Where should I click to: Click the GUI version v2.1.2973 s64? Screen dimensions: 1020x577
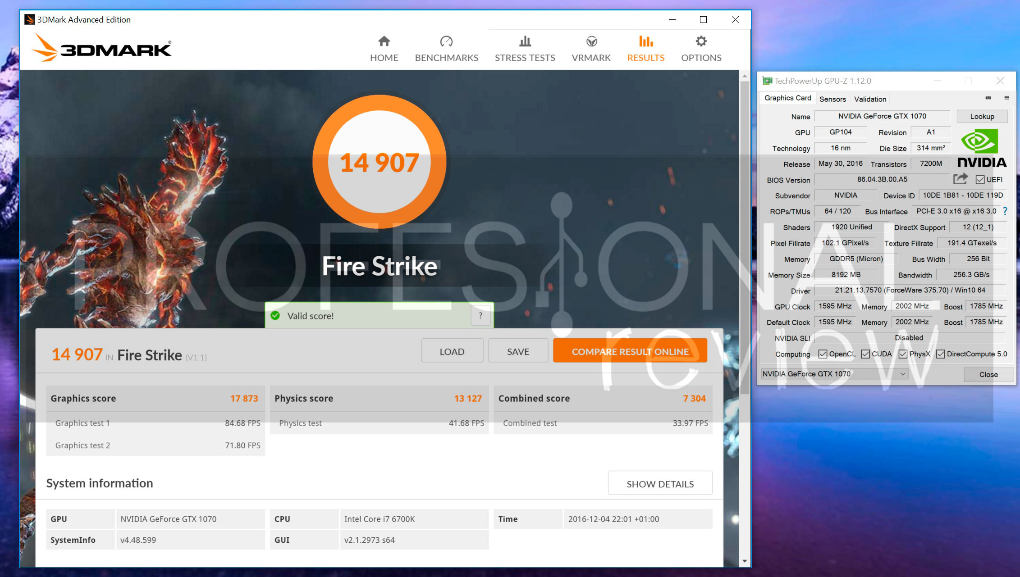tap(369, 540)
